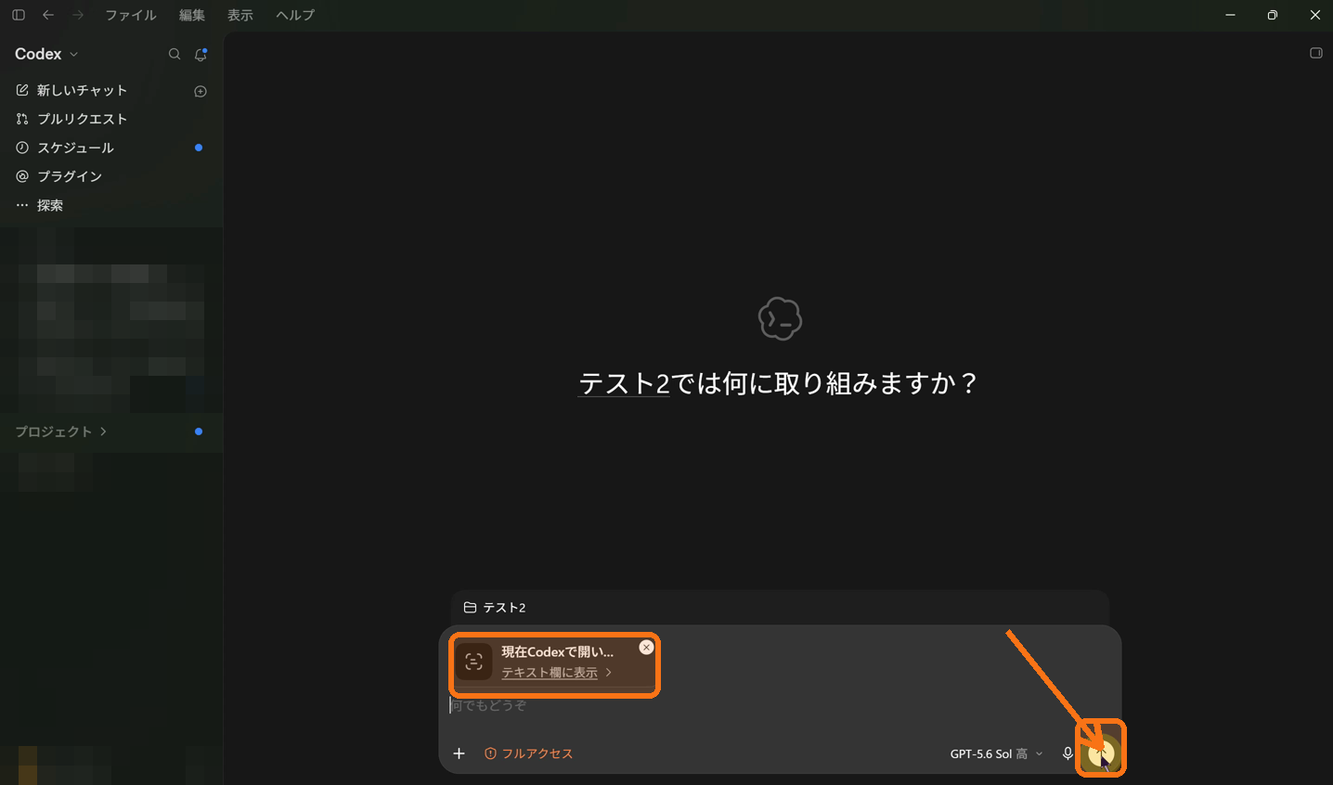Toggle the sidebar panel icon
Viewport: 1333px width, 785px height.
19,15
